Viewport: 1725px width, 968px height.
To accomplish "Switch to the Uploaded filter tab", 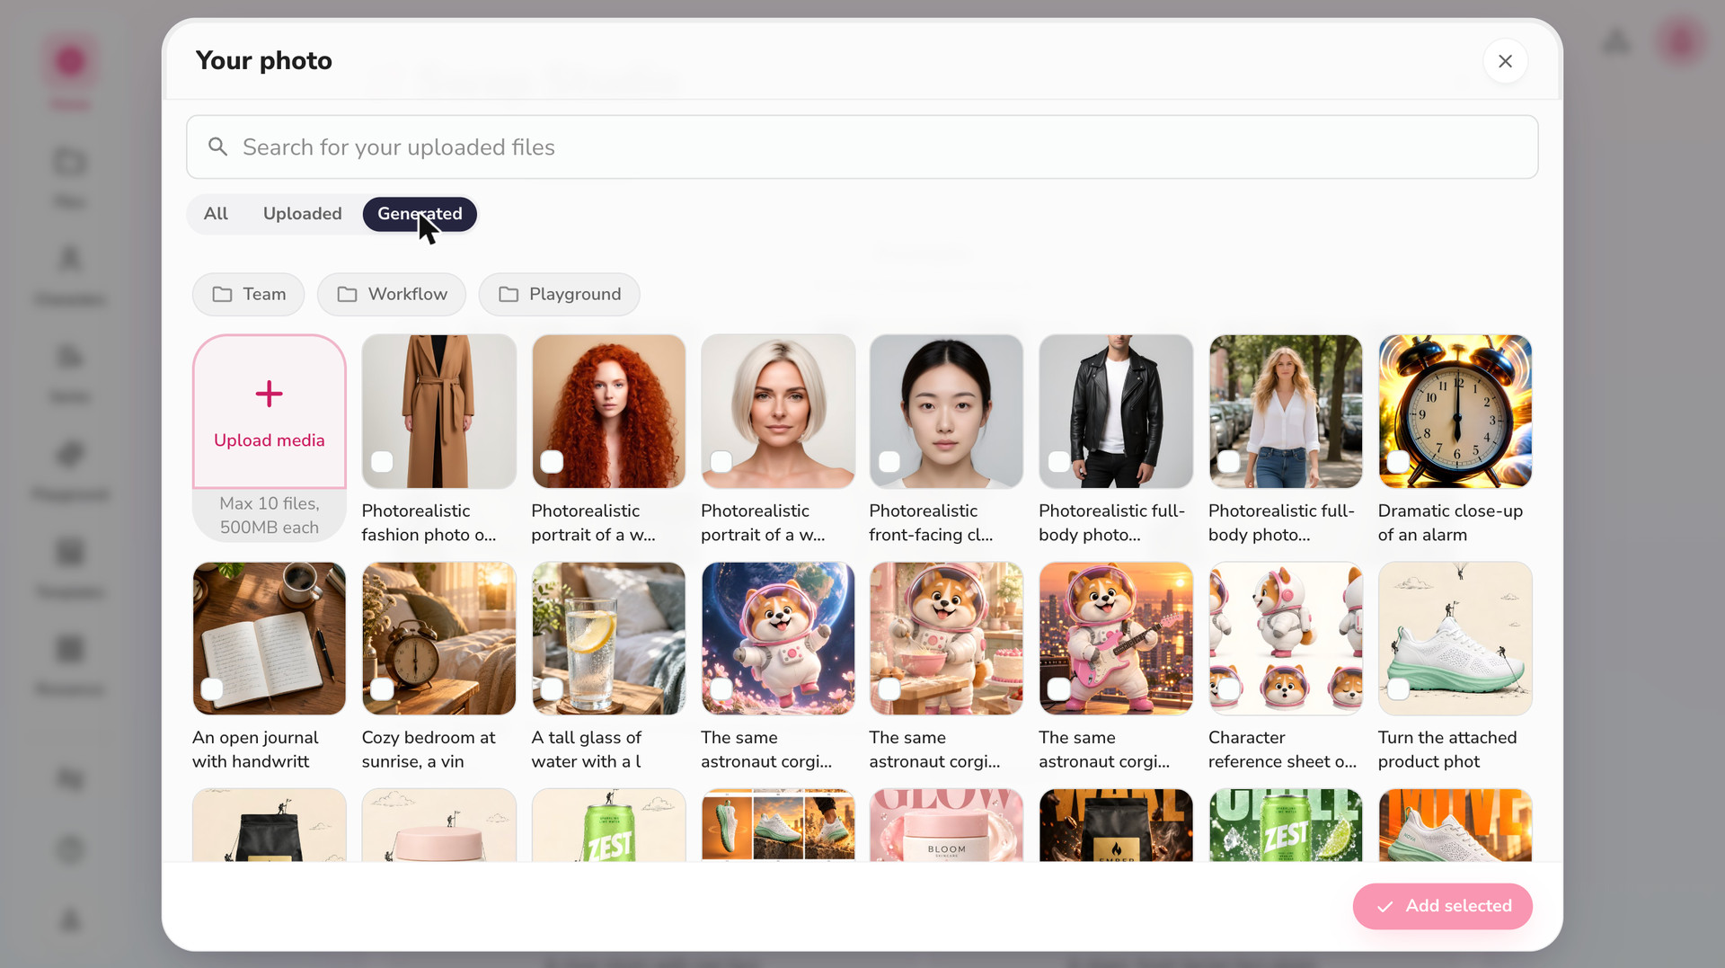I will pyautogui.click(x=302, y=214).
